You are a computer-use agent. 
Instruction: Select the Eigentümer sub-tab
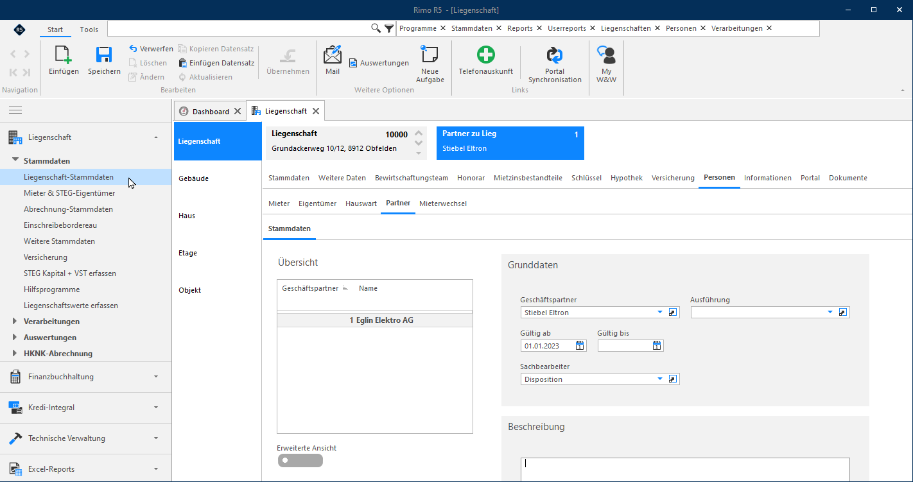[317, 203]
